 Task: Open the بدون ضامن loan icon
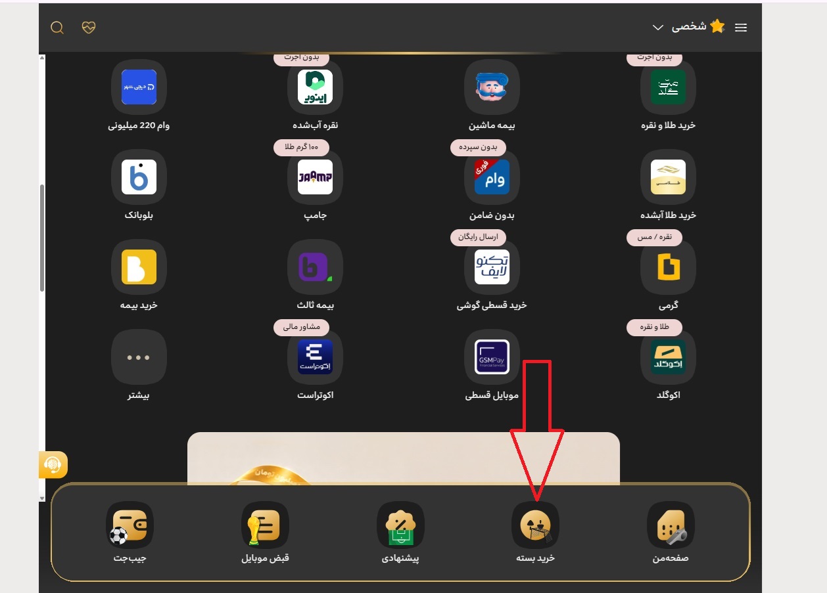(x=492, y=177)
